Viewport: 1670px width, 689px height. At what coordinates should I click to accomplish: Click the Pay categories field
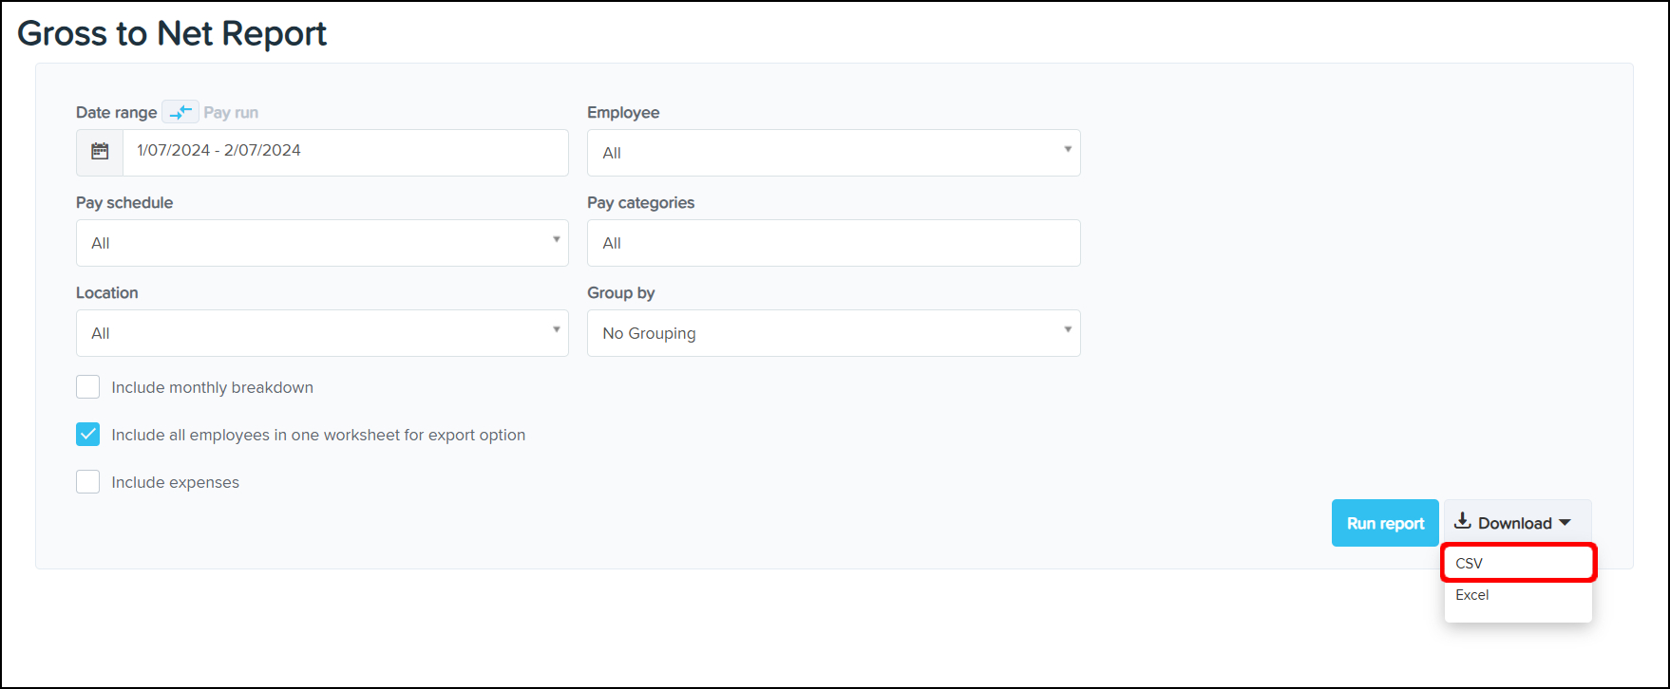click(833, 243)
